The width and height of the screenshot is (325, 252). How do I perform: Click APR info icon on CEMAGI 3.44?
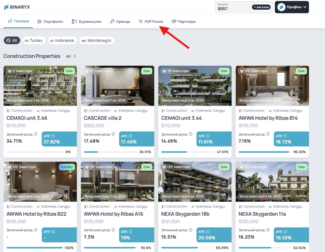click(x=208, y=136)
